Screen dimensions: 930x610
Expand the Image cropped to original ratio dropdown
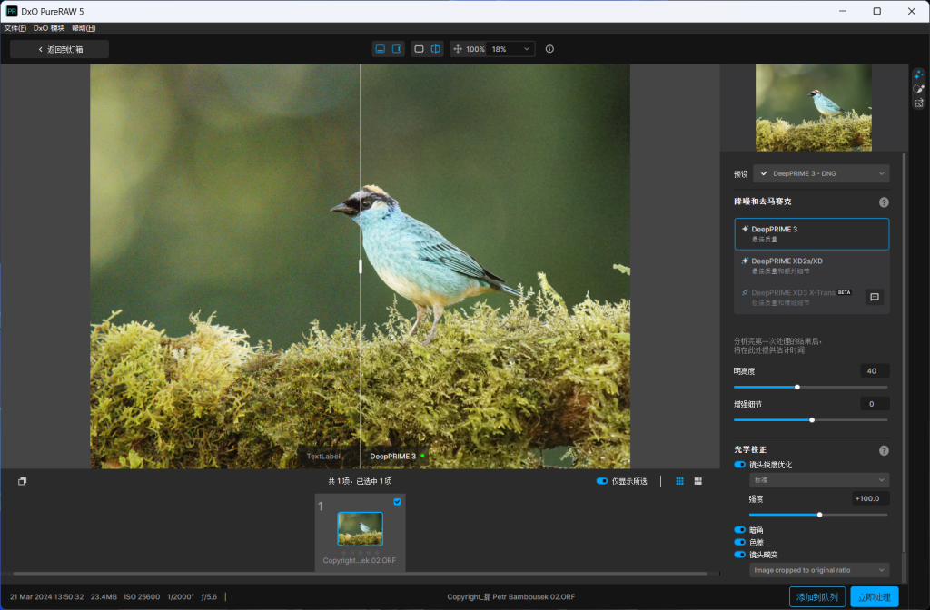coord(818,570)
